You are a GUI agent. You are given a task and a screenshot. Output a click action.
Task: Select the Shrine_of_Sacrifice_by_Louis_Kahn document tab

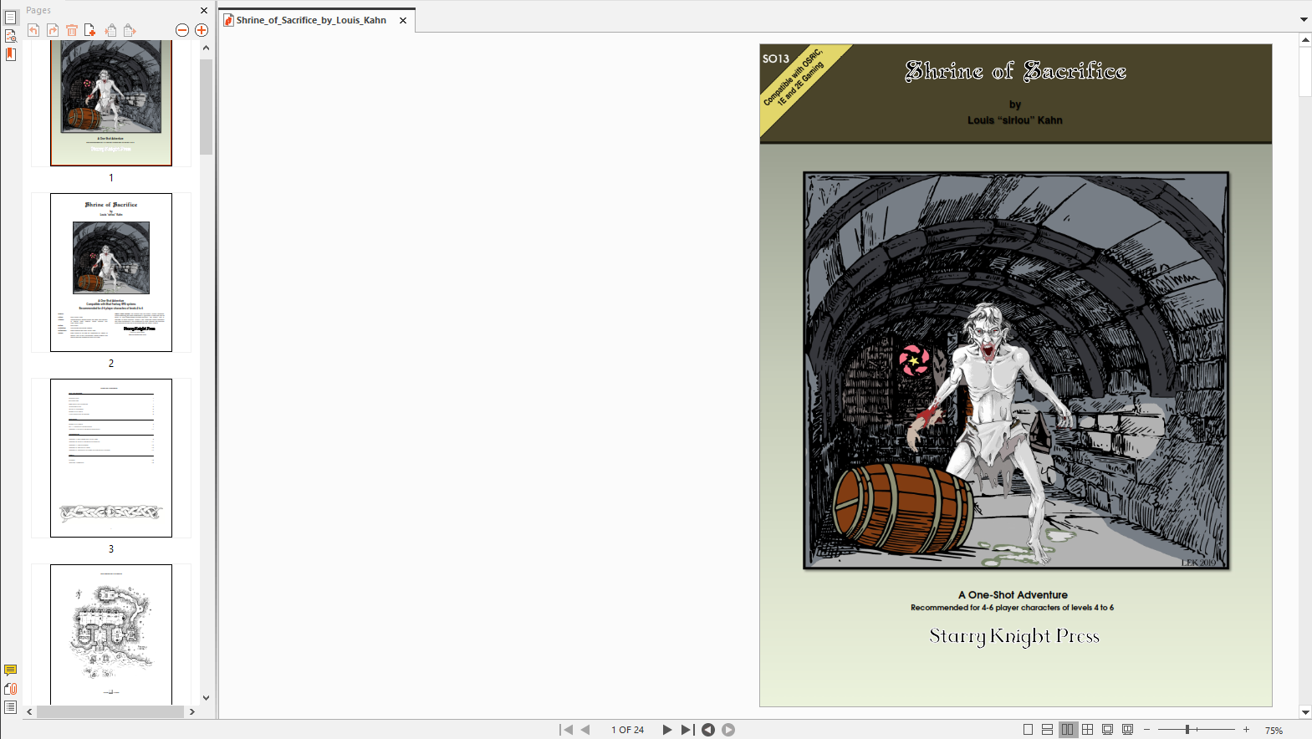[310, 20]
